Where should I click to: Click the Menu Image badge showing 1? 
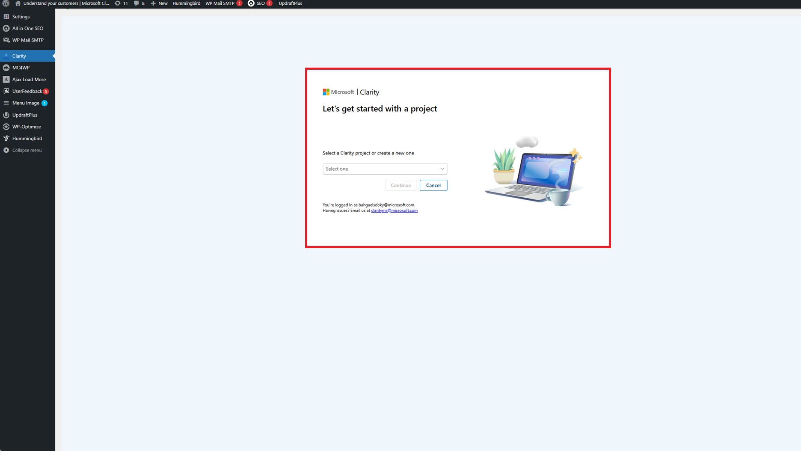coord(44,103)
